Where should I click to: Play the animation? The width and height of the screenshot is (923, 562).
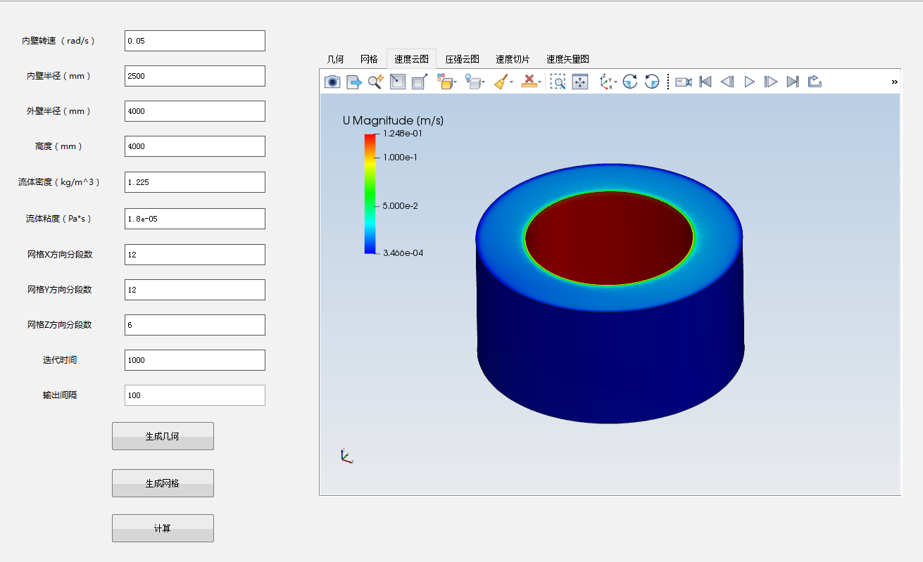pyautogui.click(x=749, y=82)
